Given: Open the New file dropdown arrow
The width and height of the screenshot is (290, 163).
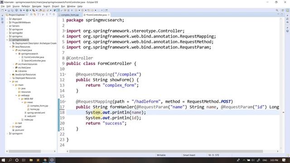Looking at the screenshot, I should [x=5, y=10].
